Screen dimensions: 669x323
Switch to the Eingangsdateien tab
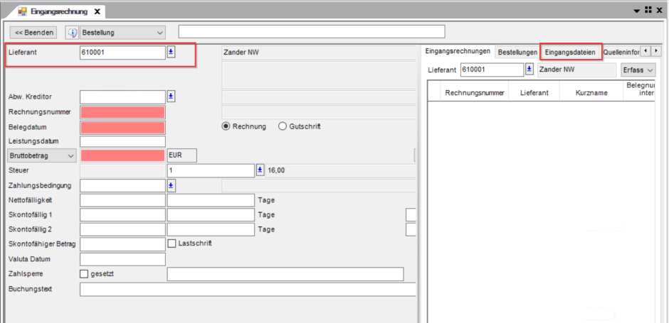click(x=571, y=53)
